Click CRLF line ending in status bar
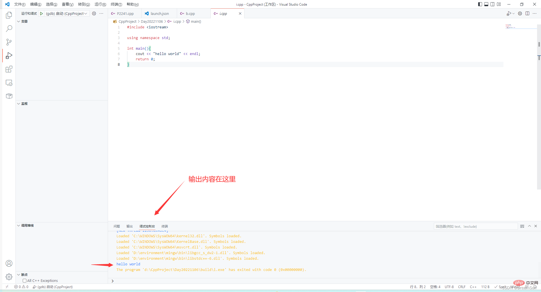This screenshot has height=292, width=541. (462, 287)
